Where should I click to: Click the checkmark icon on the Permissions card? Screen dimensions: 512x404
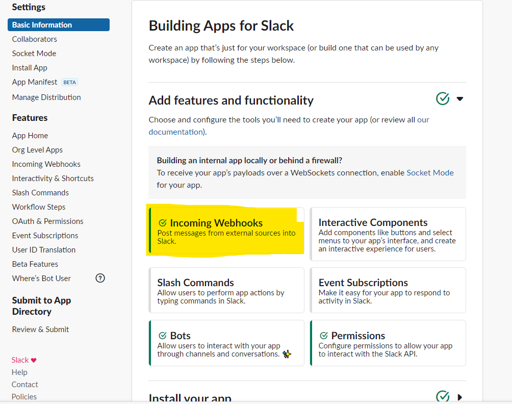point(323,336)
